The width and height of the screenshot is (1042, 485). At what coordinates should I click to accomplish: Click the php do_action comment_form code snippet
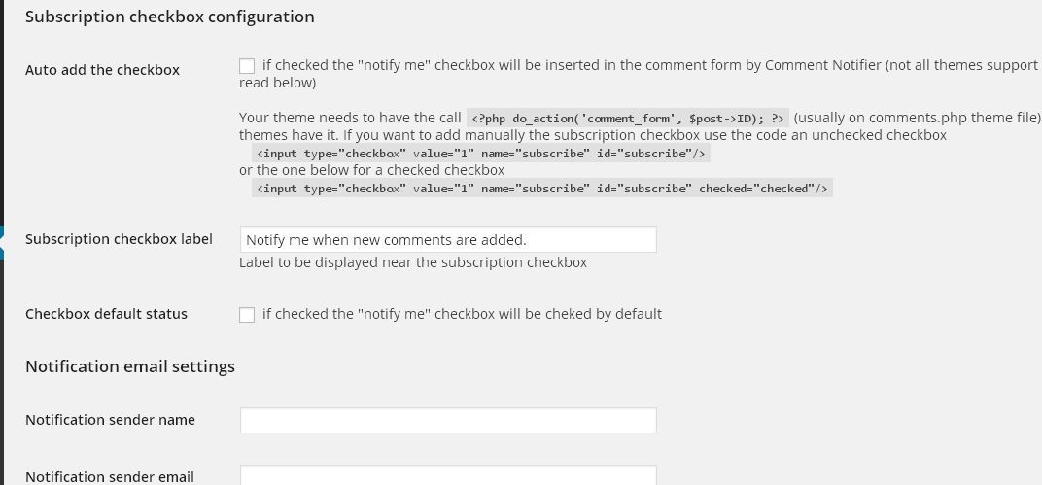[x=628, y=119]
